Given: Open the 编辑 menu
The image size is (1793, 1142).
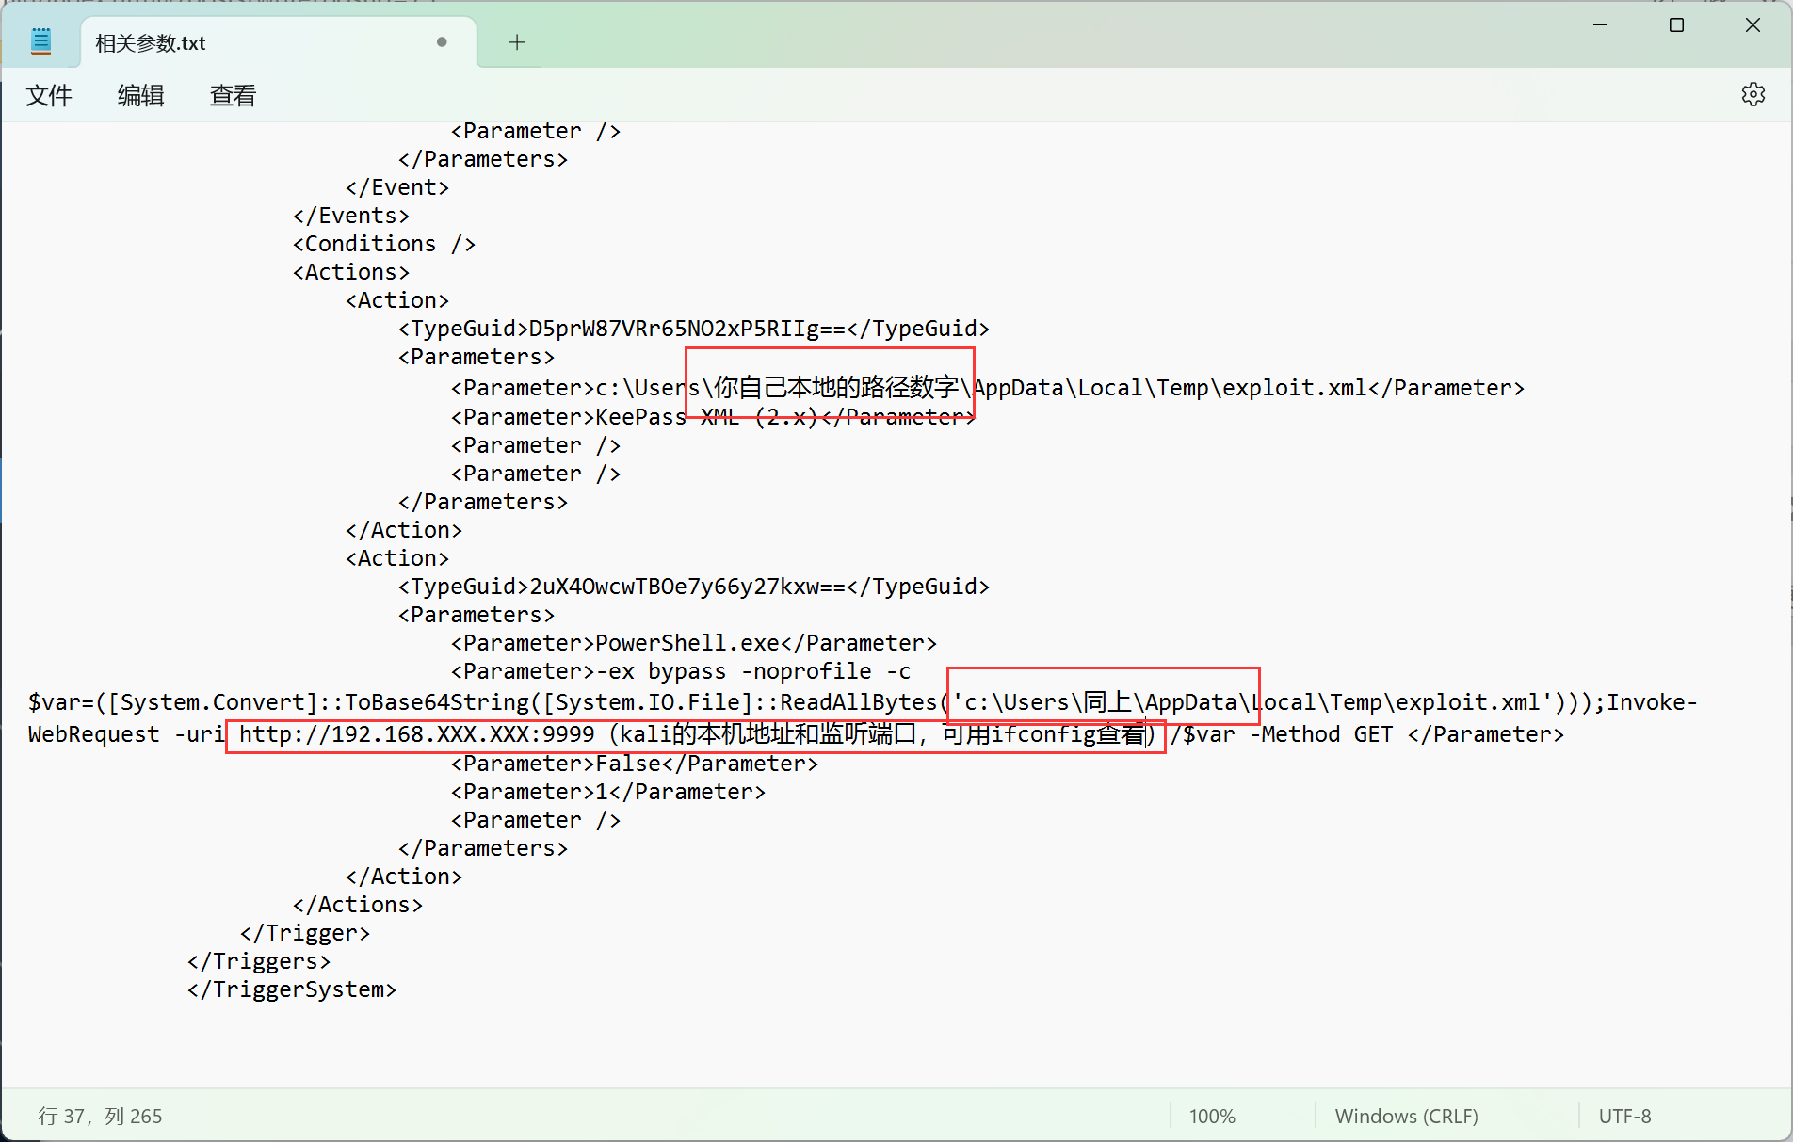Looking at the screenshot, I should tap(141, 95).
